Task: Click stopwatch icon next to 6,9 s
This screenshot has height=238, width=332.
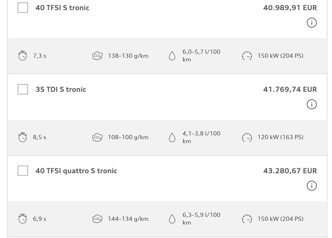Action: (23, 219)
